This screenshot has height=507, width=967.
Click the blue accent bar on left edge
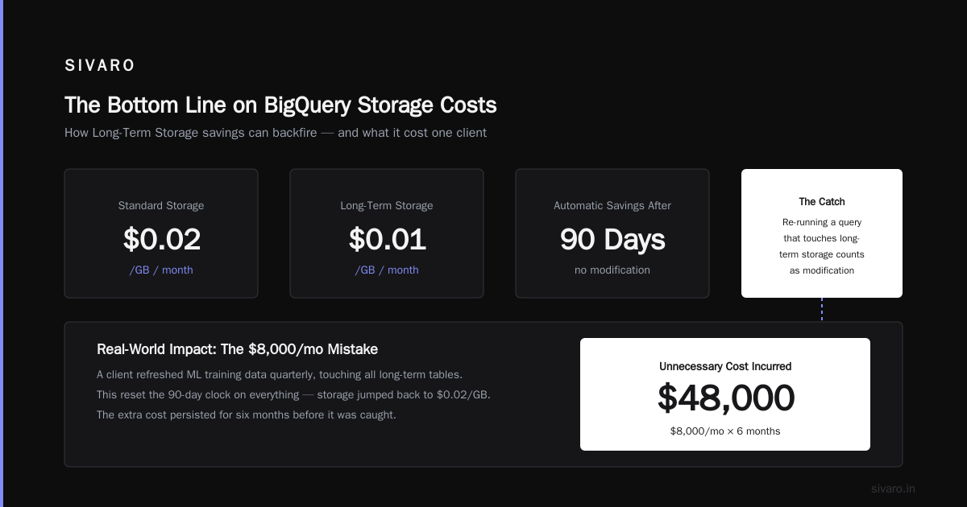point(2,253)
